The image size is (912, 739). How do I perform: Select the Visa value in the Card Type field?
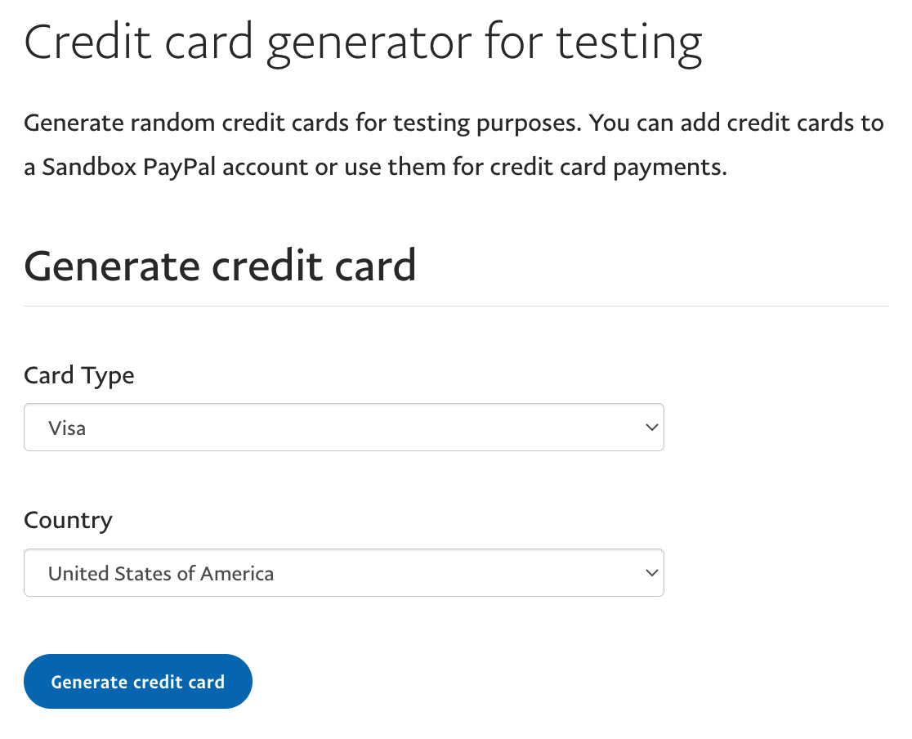coord(343,427)
